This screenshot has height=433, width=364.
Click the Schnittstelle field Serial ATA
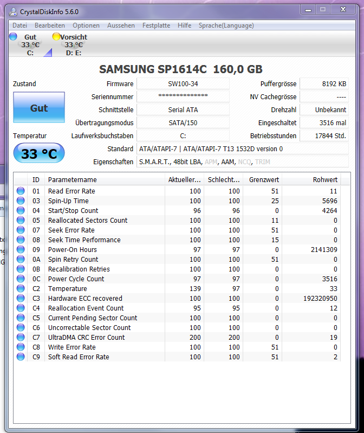pyautogui.click(x=183, y=109)
